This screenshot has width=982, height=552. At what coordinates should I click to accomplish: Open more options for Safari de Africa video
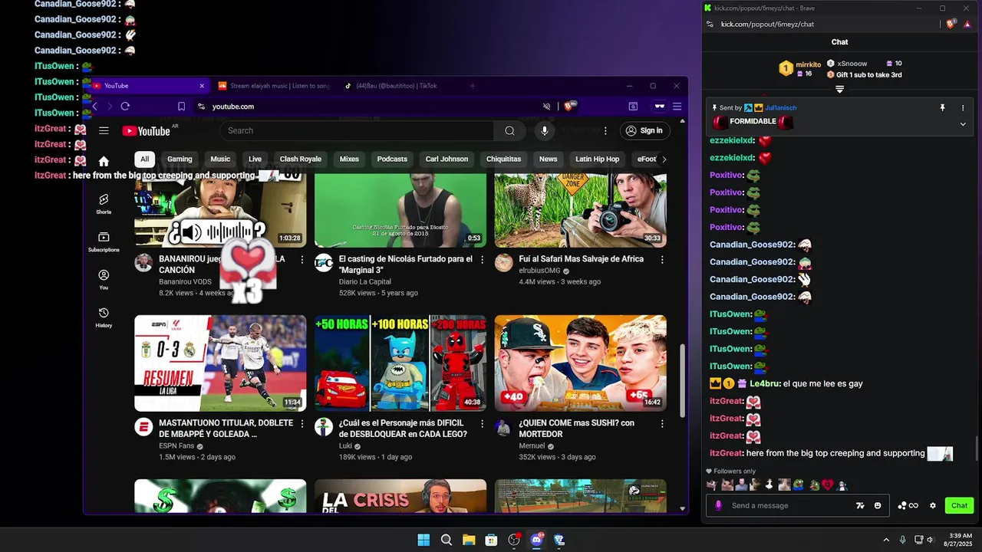(x=662, y=260)
